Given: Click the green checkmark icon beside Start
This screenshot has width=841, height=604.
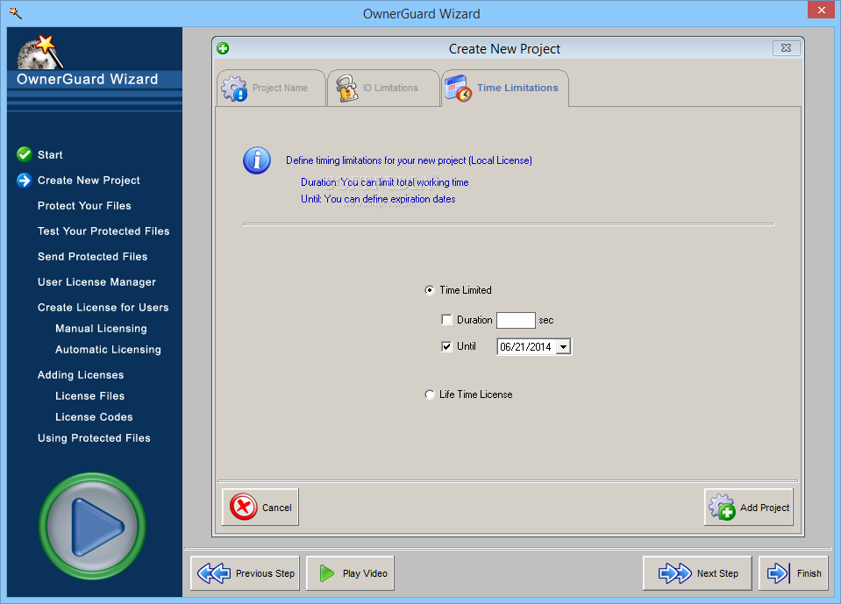Looking at the screenshot, I should pyautogui.click(x=25, y=154).
